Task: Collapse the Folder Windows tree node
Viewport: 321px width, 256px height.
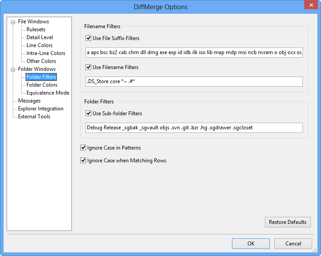Action: click(x=13, y=69)
